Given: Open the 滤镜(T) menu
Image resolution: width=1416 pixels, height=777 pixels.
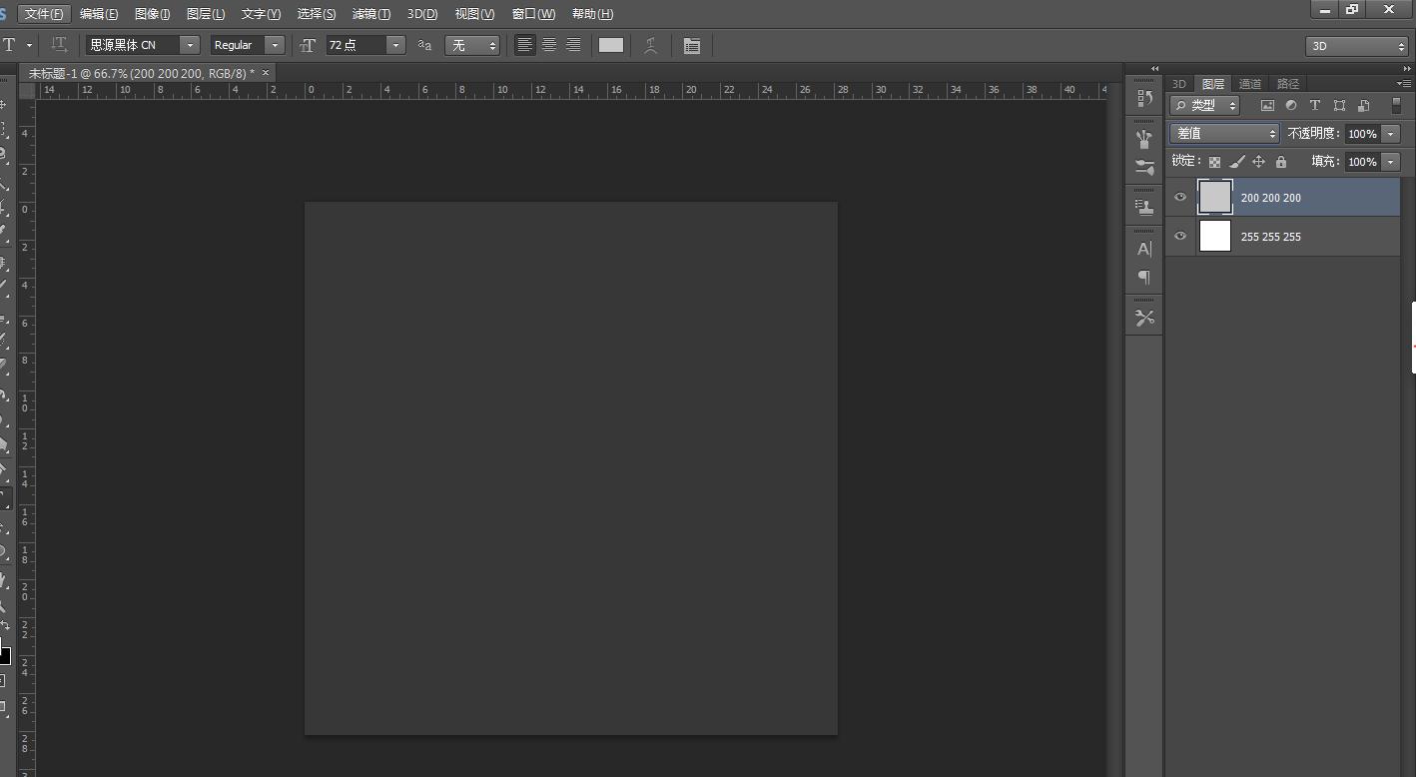Looking at the screenshot, I should point(371,14).
